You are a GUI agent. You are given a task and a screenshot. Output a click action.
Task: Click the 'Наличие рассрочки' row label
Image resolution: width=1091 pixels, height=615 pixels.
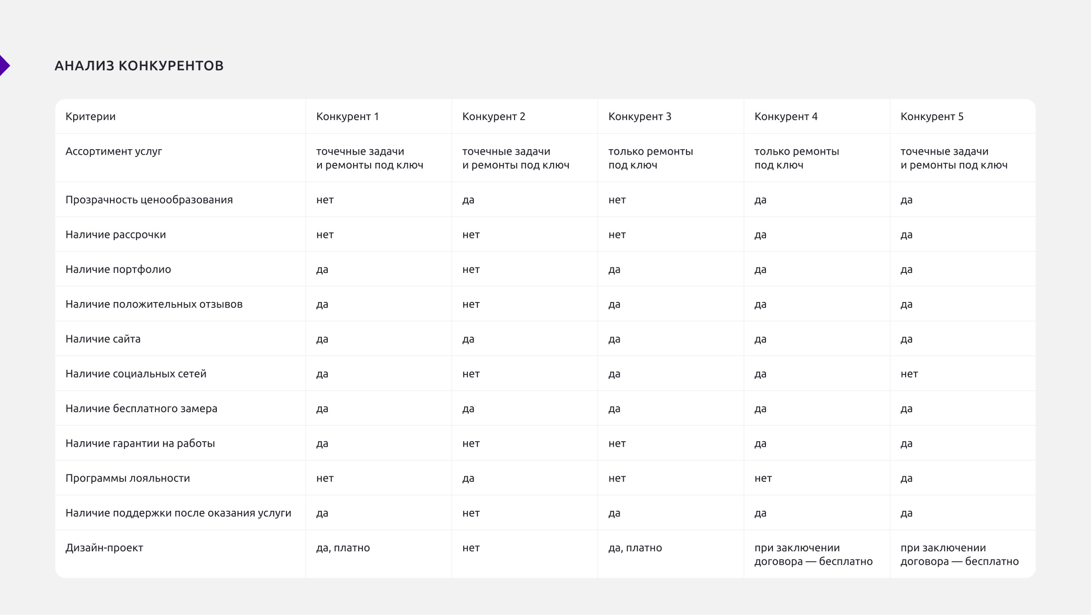coord(115,235)
